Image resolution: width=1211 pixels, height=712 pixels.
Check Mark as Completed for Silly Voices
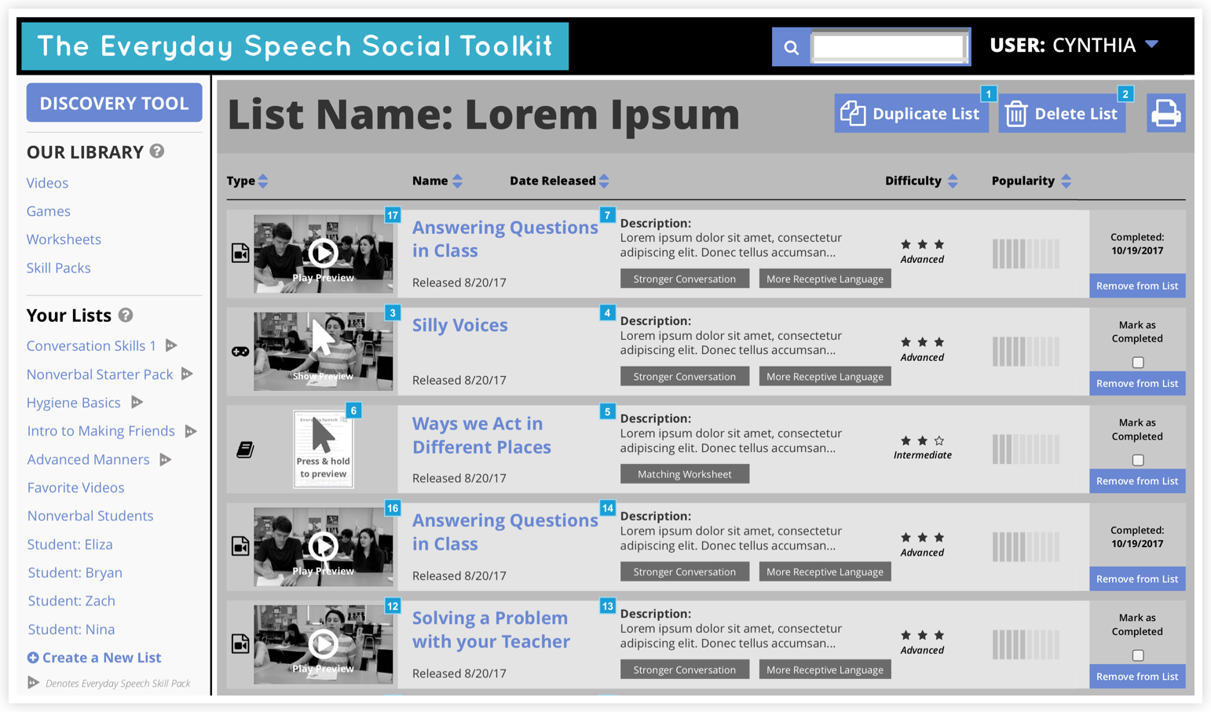1138,363
